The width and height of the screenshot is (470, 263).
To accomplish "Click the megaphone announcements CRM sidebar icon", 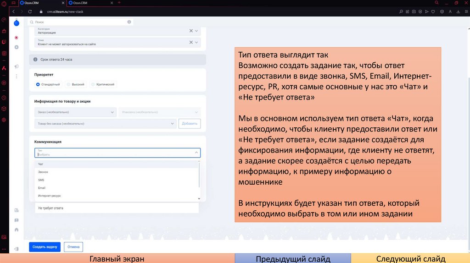I will pyautogui.click(x=17, y=66).
